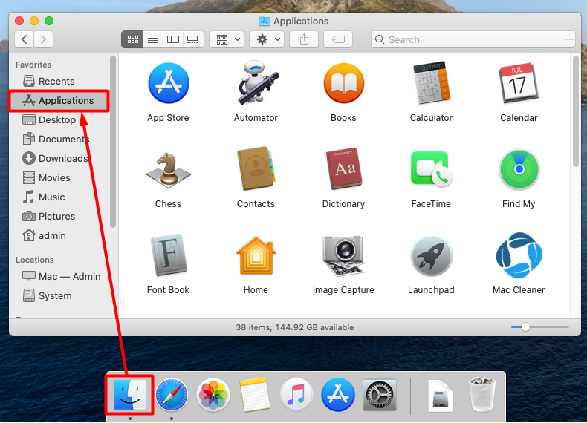Open Pictures in the sidebar
The width and height of the screenshot is (587, 423).
pyautogui.click(x=59, y=216)
